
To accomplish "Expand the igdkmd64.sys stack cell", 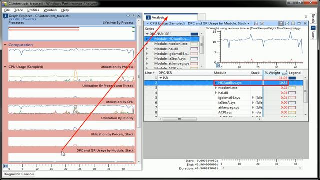I will coord(253,98).
